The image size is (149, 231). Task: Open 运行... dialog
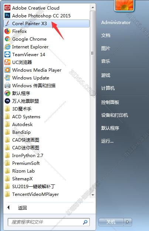coord(107,141)
